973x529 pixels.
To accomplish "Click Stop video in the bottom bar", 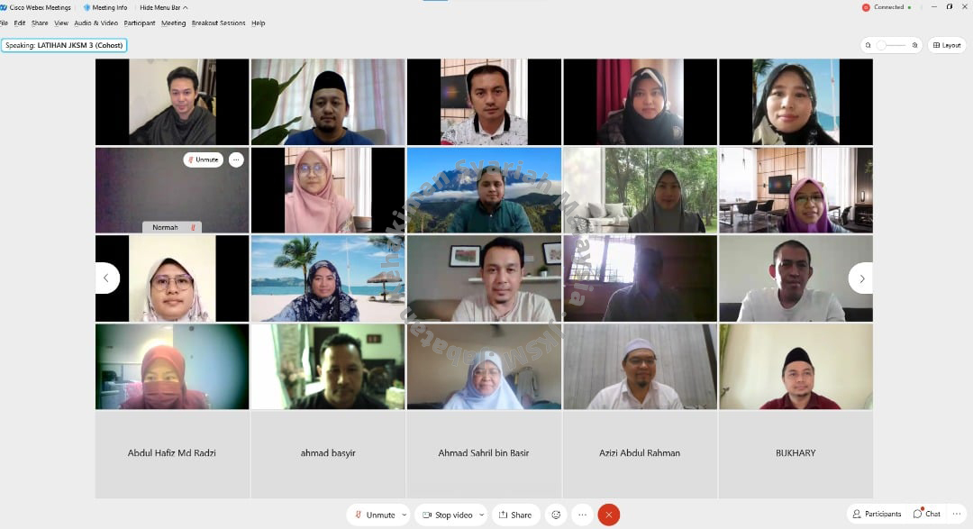I will (448, 515).
